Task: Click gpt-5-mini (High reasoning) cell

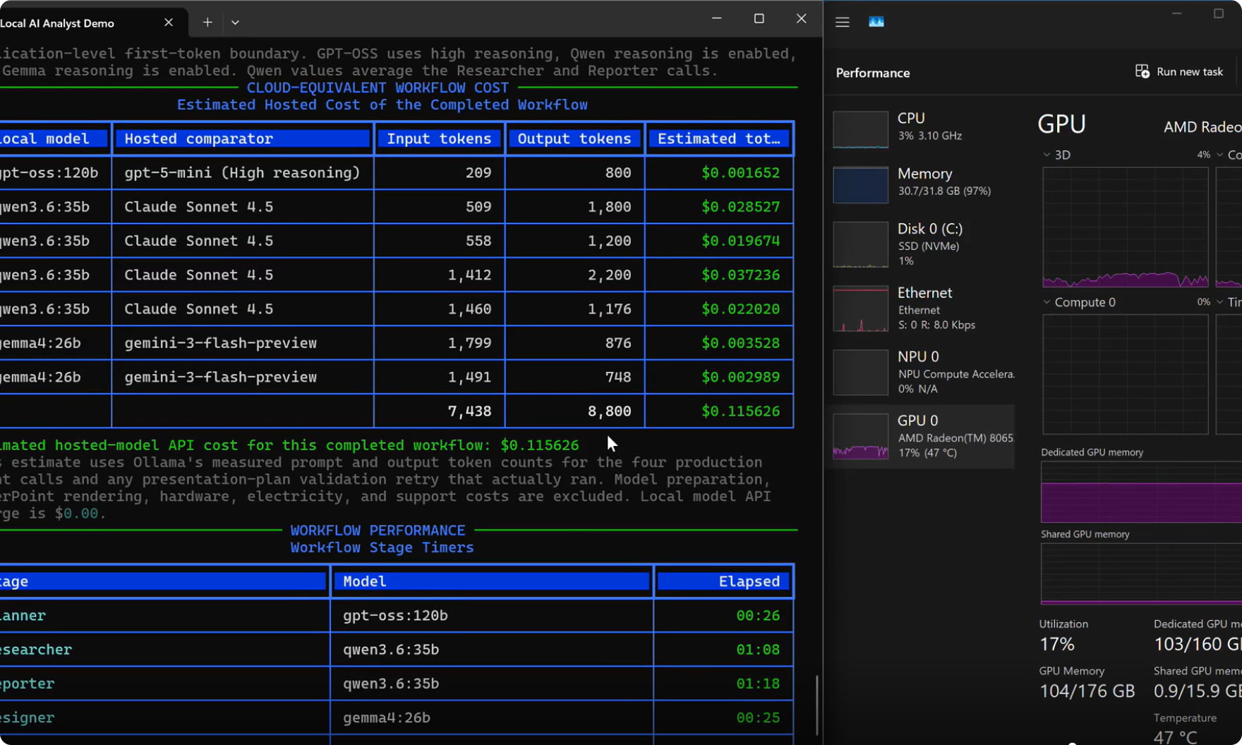Action: point(242,173)
